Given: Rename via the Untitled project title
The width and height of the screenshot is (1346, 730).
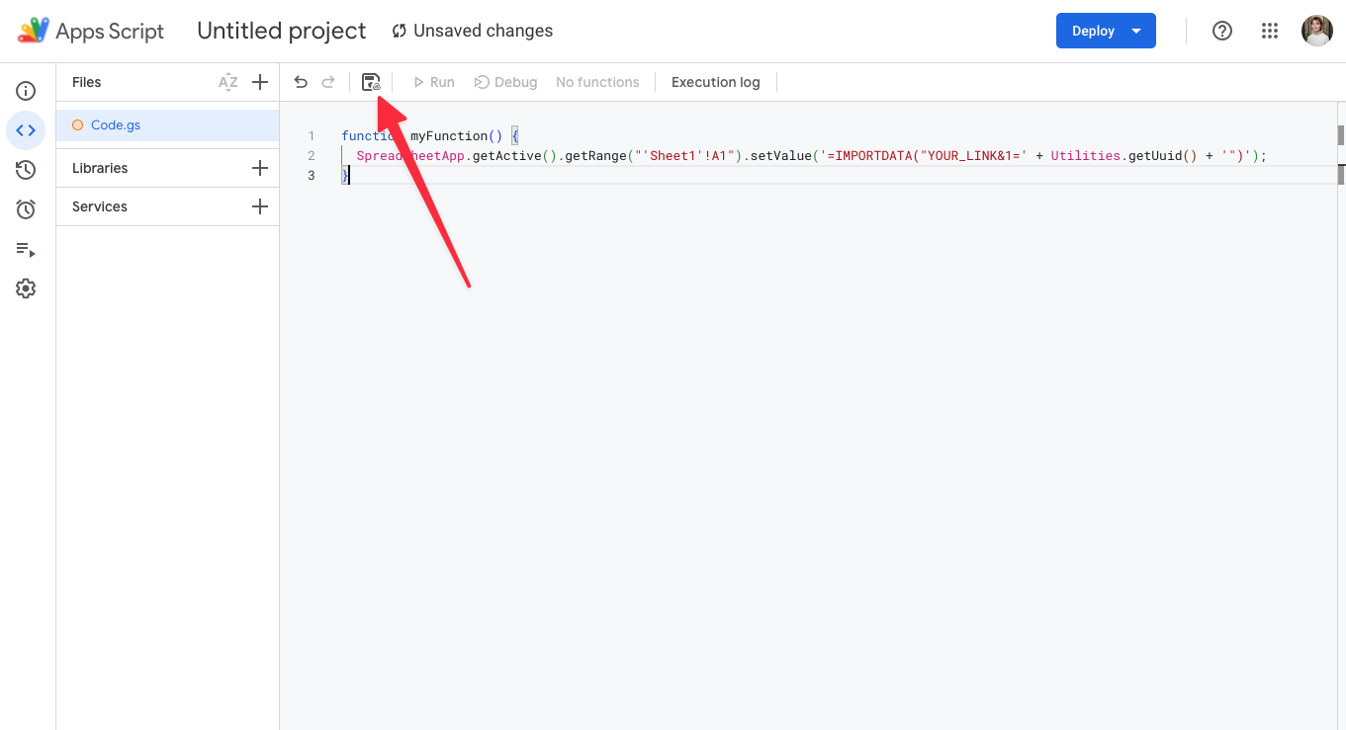Looking at the screenshot, I should click(x=282, y=31).
